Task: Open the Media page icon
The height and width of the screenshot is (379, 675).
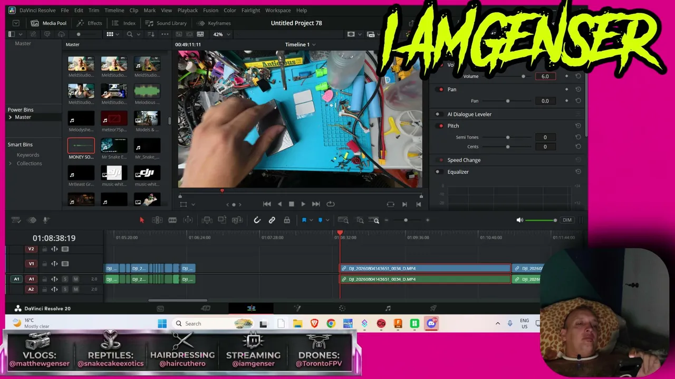Action: point(160,308)
